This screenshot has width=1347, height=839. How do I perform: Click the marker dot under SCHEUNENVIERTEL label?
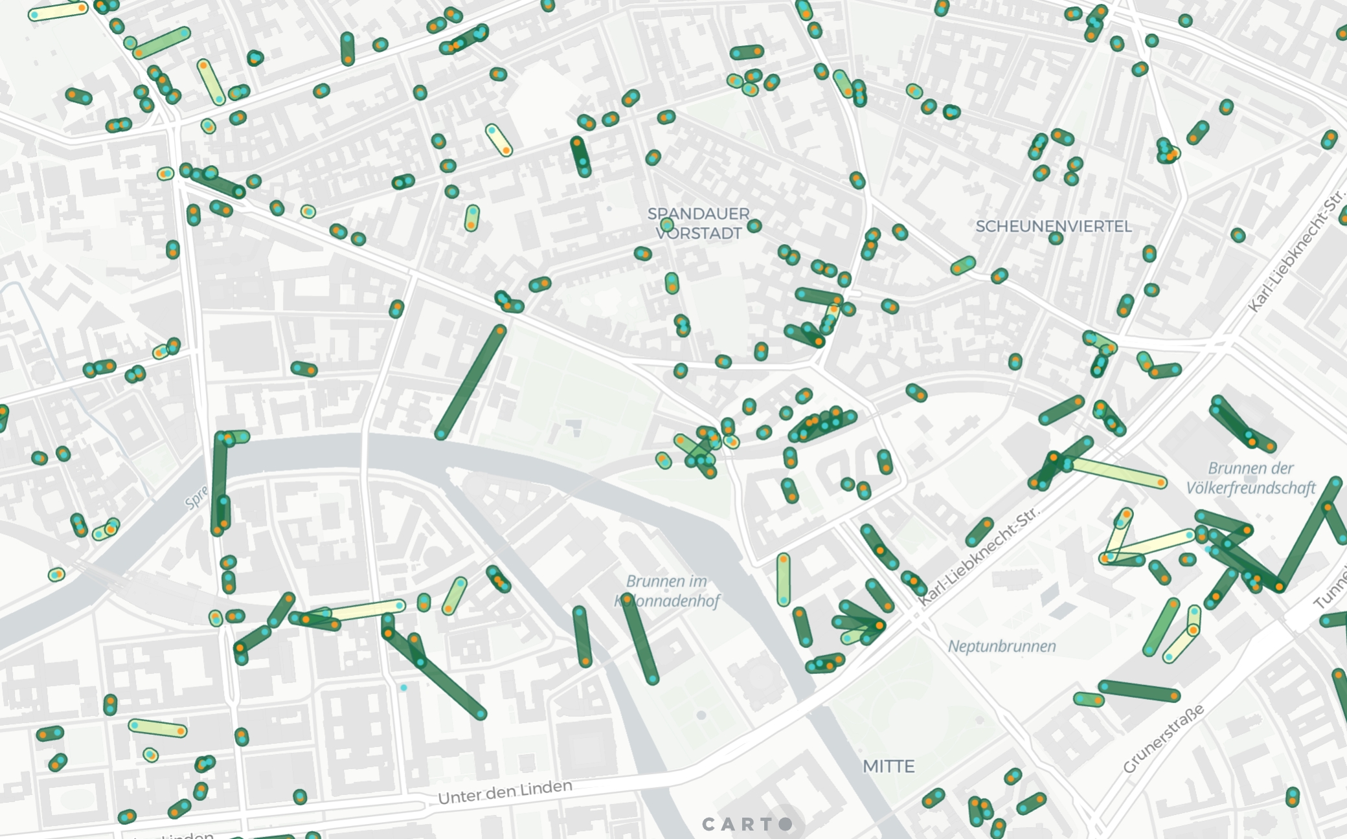[x=1056, y=238]
